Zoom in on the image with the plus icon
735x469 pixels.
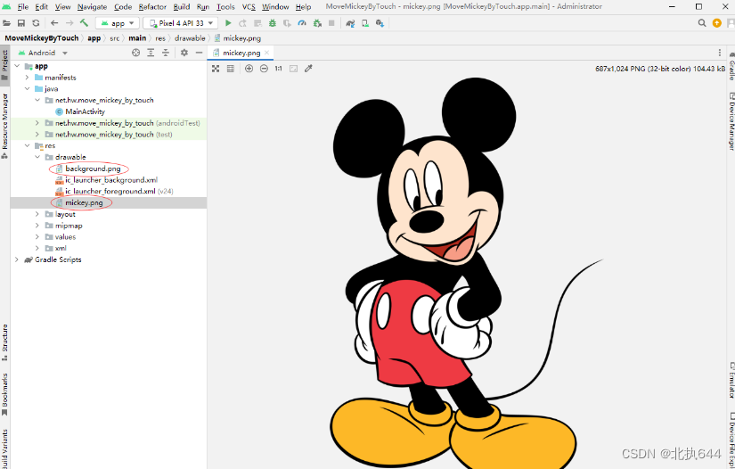click(x=249, y=69)
